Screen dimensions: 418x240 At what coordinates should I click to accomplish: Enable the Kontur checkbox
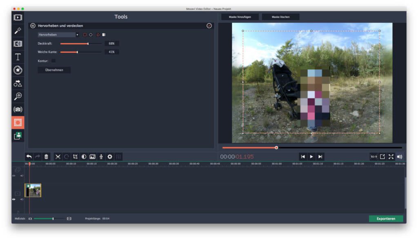[x=53, y=61]
